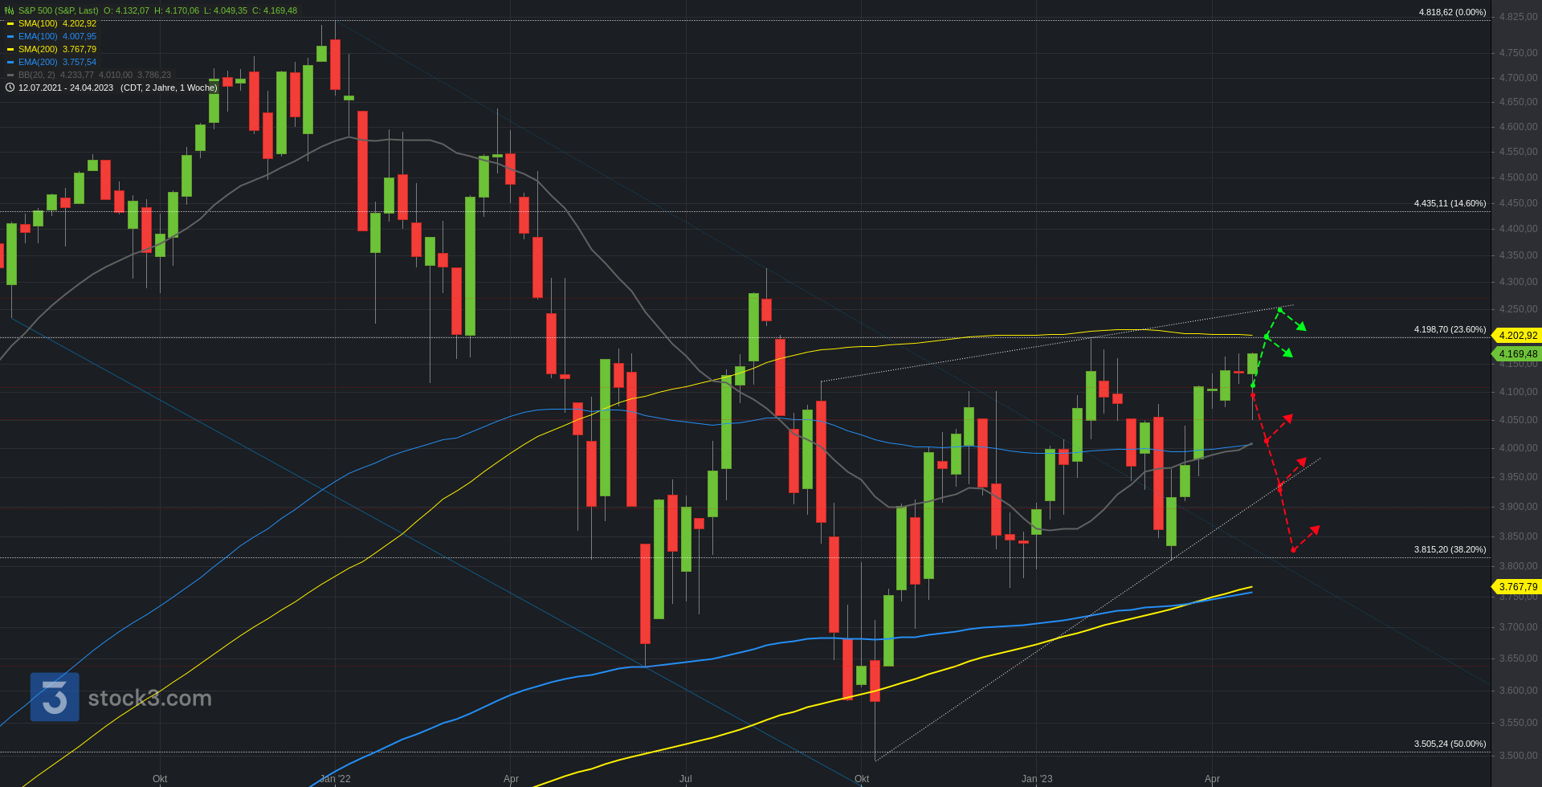This screenshot has width=1542, height=787.
Task: Toggle the EMA(200) 3.757,54 indicator label
Action: point(57,62)
